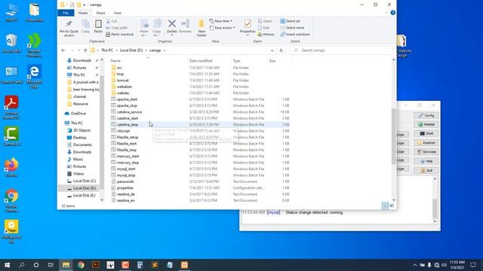Click Netstat button in XAMPP panel
483x271 pixels.
(x=426, y=124)
